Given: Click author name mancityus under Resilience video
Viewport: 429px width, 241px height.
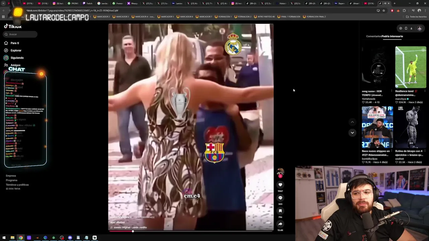Looking at the screenshot, I should pyautogui.click(x=401, y=99).
